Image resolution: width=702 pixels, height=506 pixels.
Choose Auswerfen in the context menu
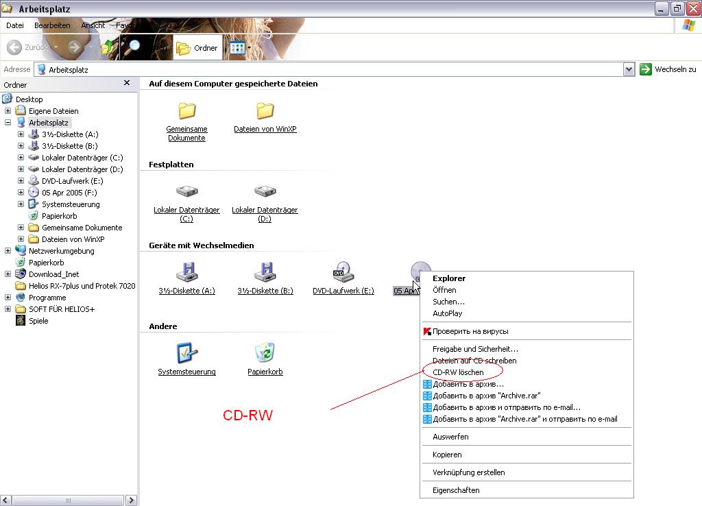(x=526, y=437)
